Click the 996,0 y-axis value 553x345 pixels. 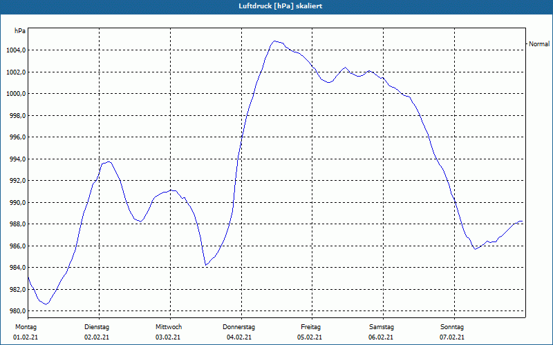[17, 137]
